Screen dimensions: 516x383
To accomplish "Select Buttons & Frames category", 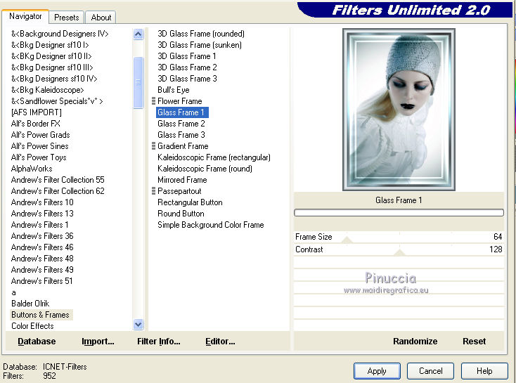I will [41, 315].
